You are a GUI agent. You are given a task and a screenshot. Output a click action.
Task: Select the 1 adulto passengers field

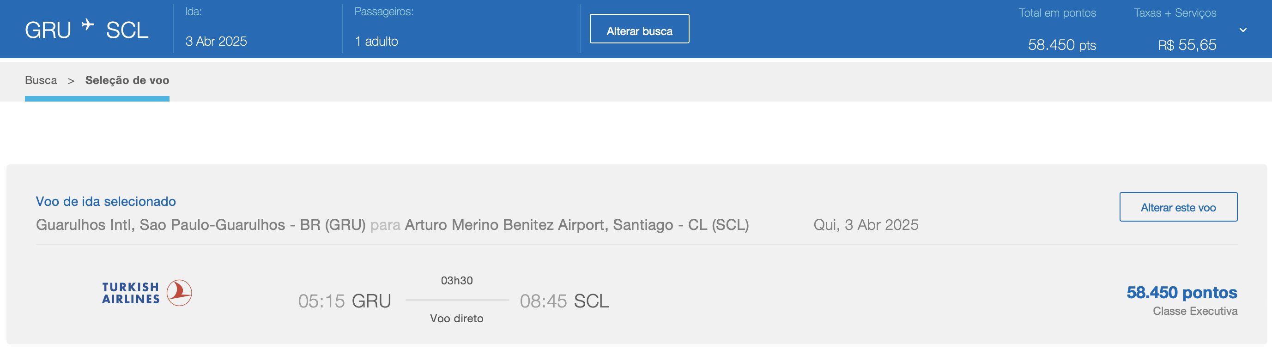coord(376,41)
